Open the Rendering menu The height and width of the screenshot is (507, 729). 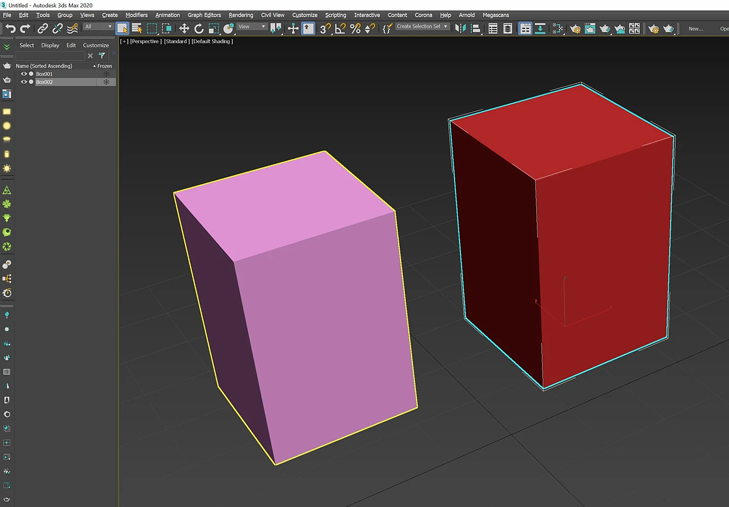(241, 15)
